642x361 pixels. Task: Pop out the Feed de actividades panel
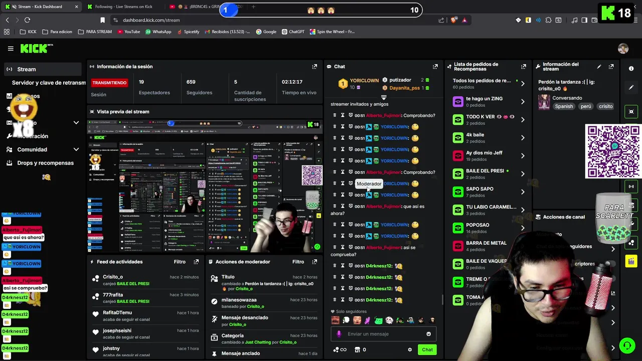(x=196, y=262)
